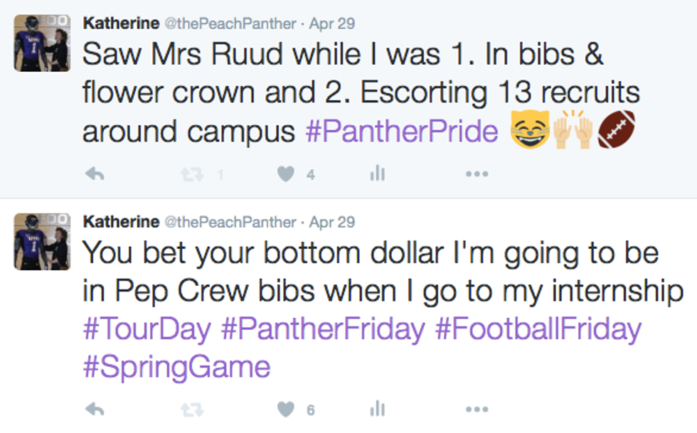Open the #FootballFriday hashtag
This screenshot has height=433, width=697.
538,329
